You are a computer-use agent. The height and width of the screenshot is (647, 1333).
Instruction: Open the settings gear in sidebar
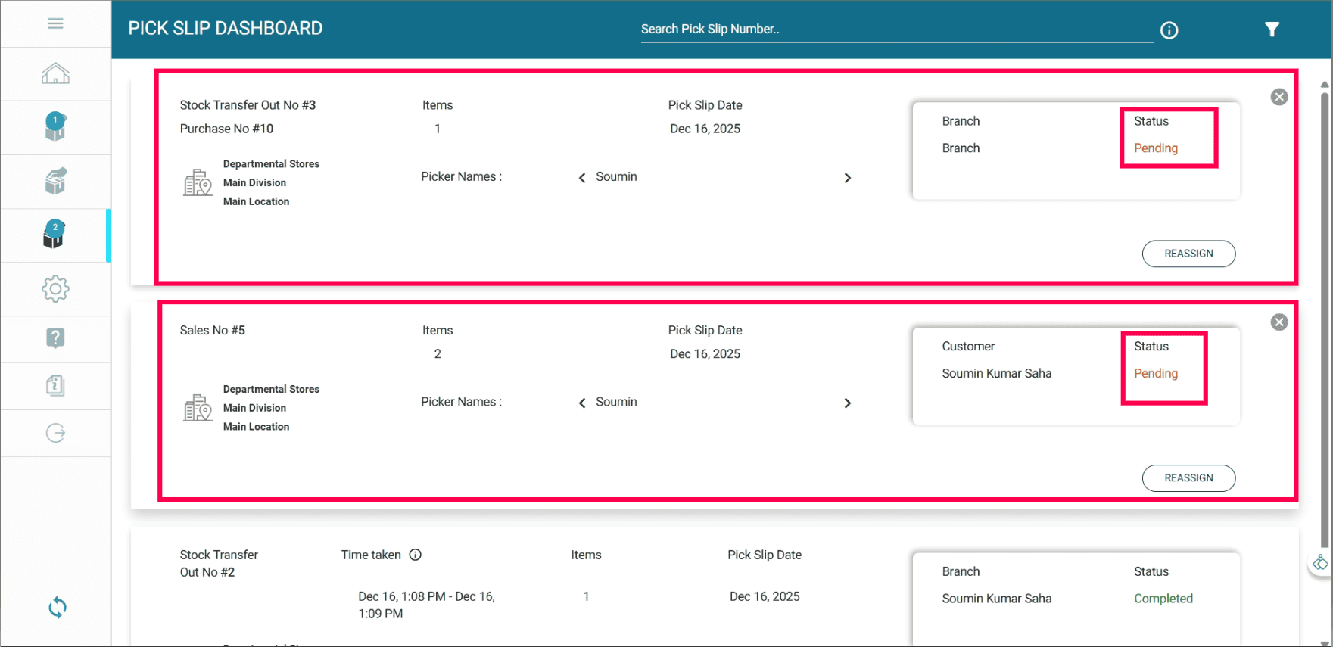pyautogui.click(x=55, y=288)
